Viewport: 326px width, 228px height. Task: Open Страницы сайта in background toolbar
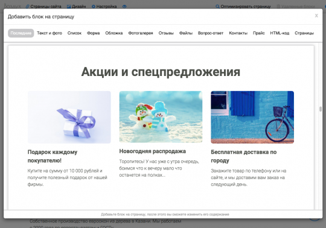coord(46,7)
